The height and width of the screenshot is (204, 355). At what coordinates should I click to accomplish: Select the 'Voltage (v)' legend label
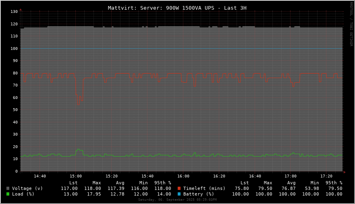(27, 188)
